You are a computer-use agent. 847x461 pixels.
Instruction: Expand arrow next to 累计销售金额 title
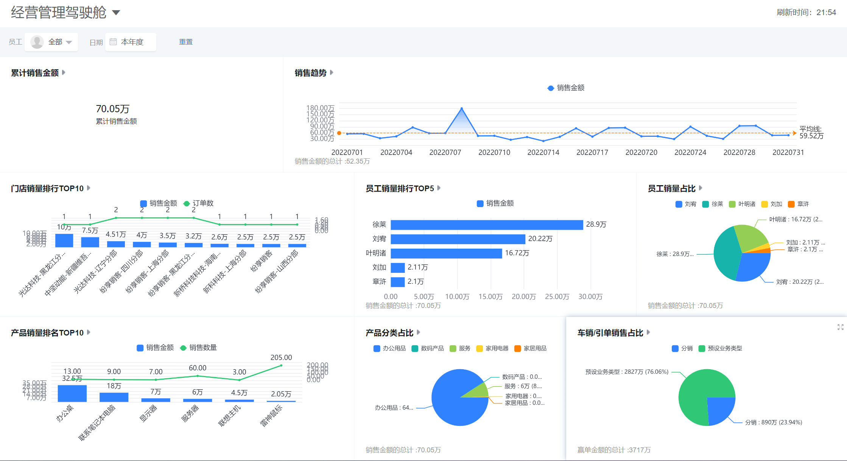point(64,72)
